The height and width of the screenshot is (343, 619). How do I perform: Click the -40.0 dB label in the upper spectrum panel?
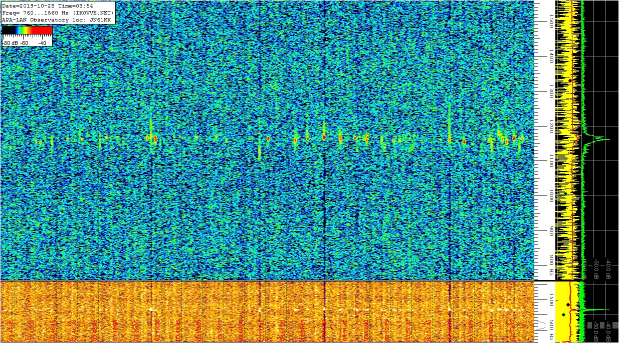tap(607, 269)
